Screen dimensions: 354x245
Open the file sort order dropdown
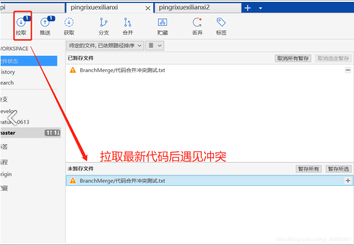point(105,45)
